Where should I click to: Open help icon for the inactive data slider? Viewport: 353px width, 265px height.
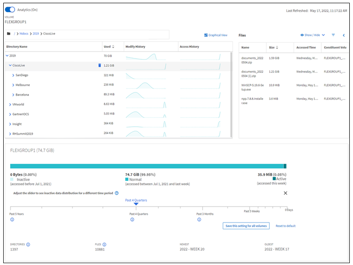117,193
